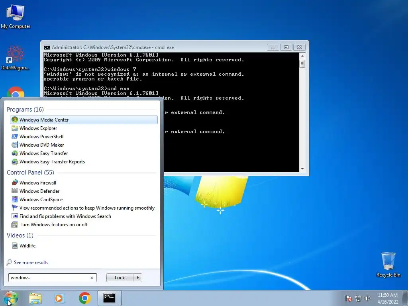
Task: Click the Programs (16) group header
Action: tap(25, 110)
